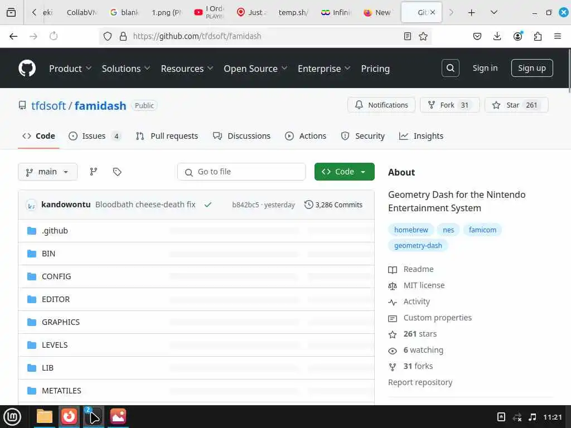Expand the Enterprise menu
The height and width of the screenshot is (428, 571).
(324, 69)
